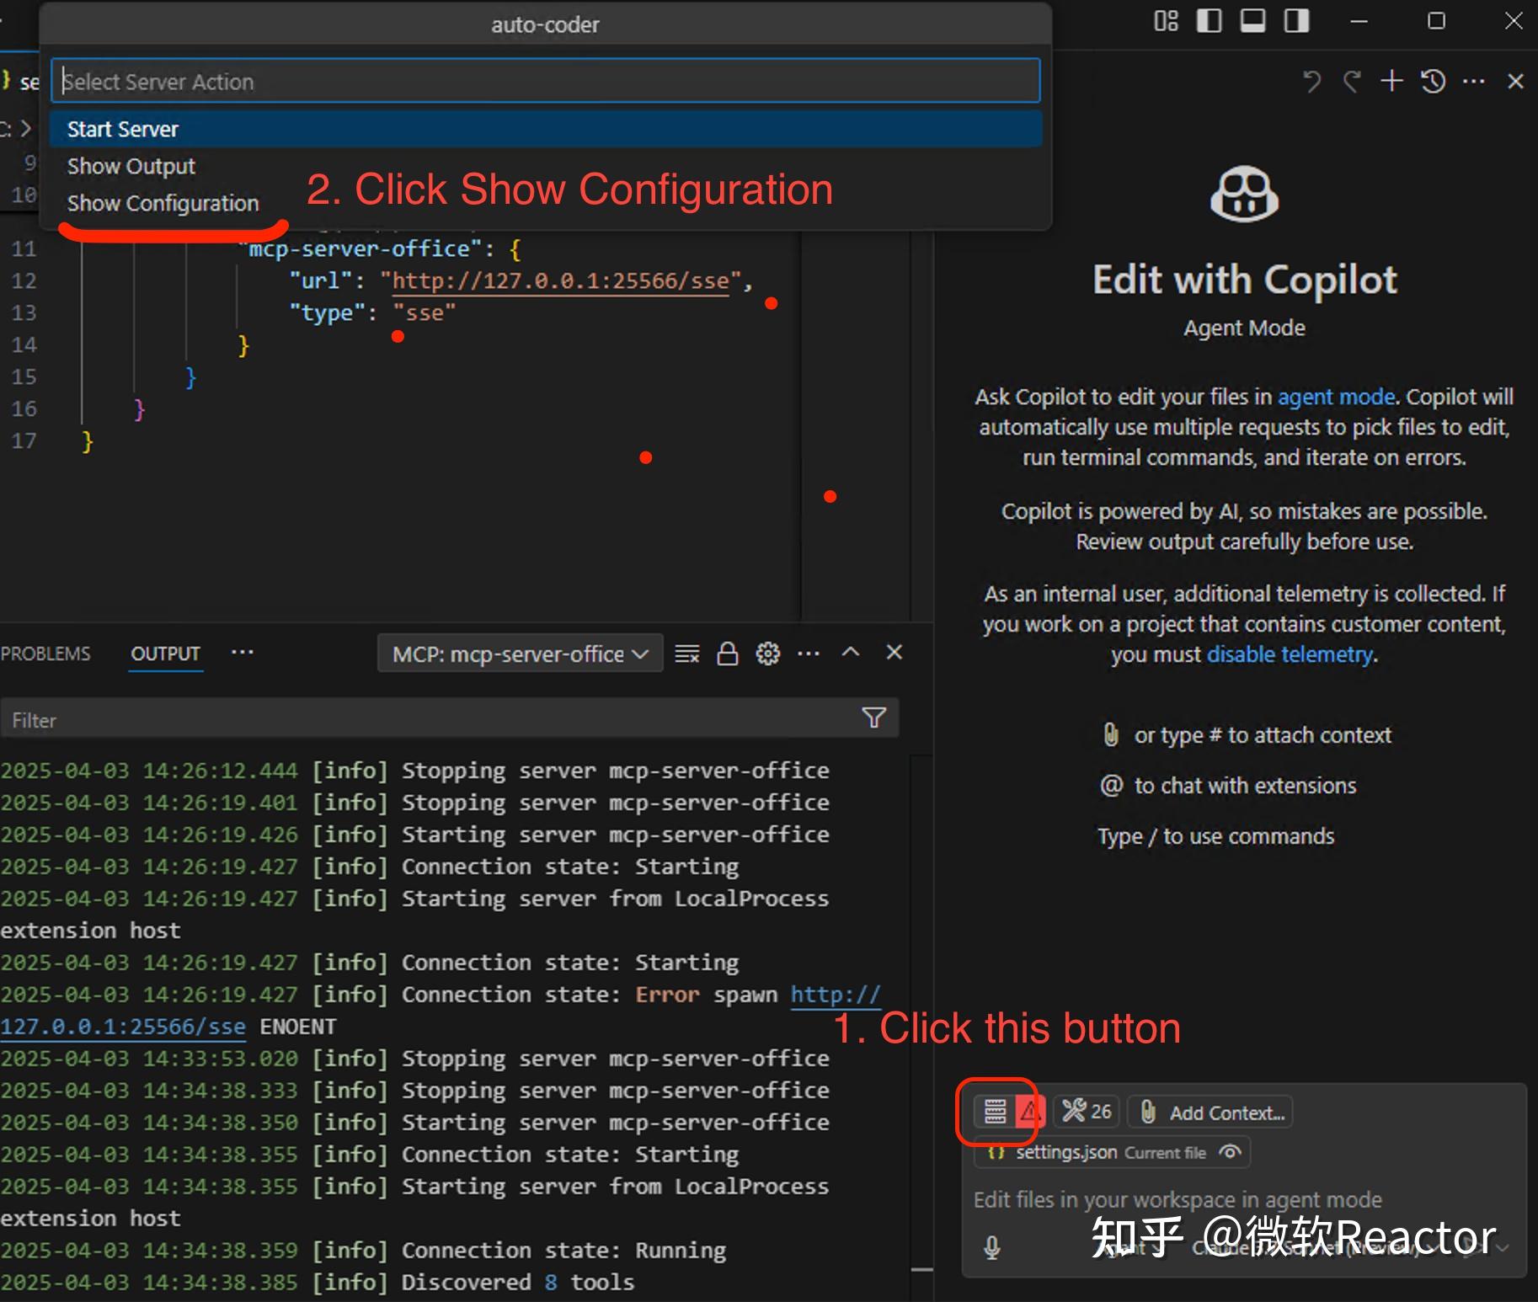Click the disable telemetry link
Viewport: 1538px width, 1302px height.
pos(1288,654)
